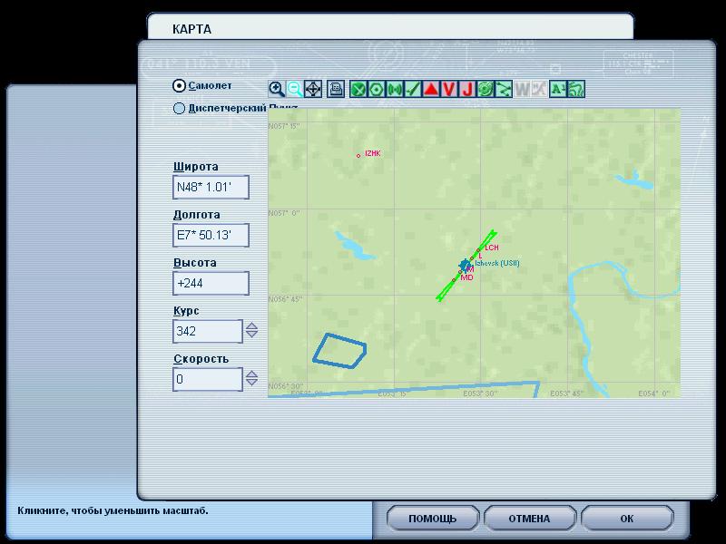
Task: Click the blue airport symbol on map
Action: (465, 266)
